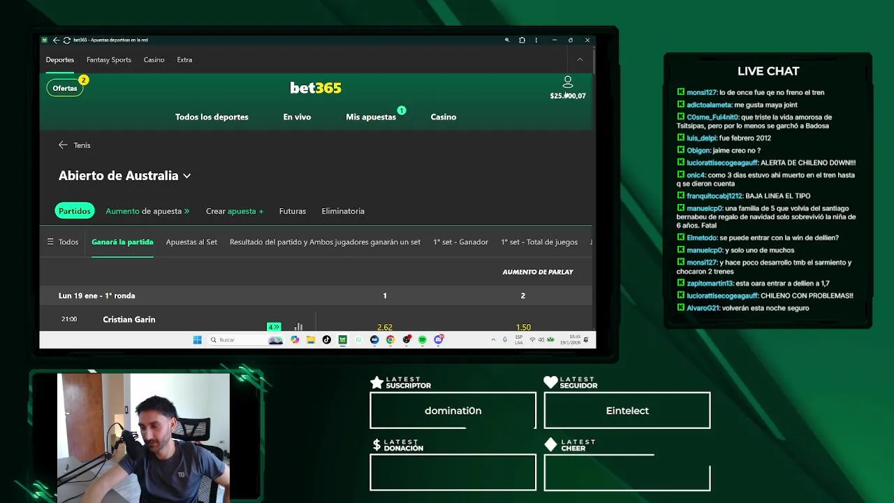
Task: Open the OBS-style icon beside Chrome in the taskbar
Action: (406, 340)
